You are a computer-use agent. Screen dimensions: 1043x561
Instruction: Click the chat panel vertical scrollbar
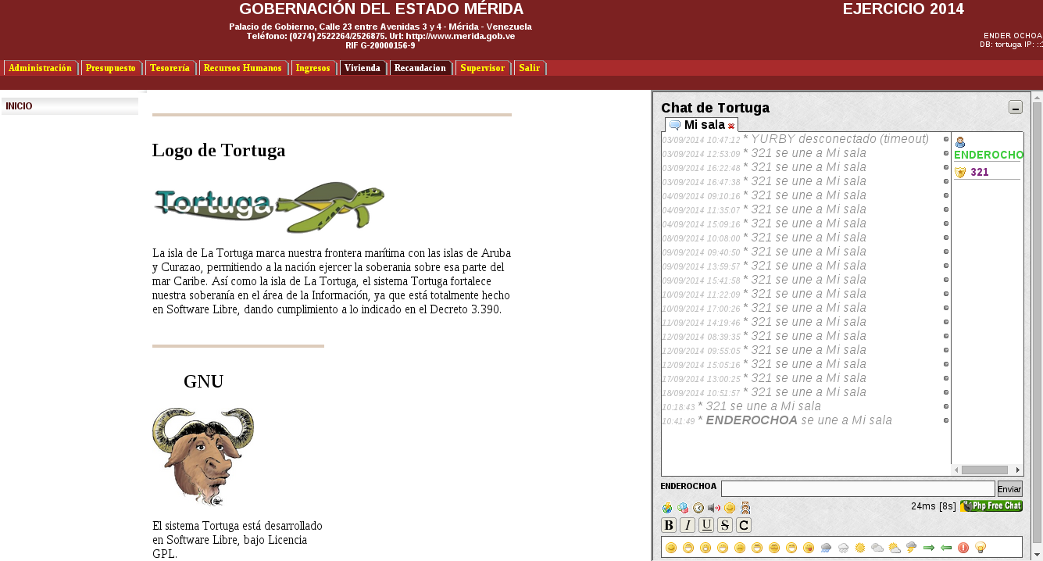pos(1037,323)
